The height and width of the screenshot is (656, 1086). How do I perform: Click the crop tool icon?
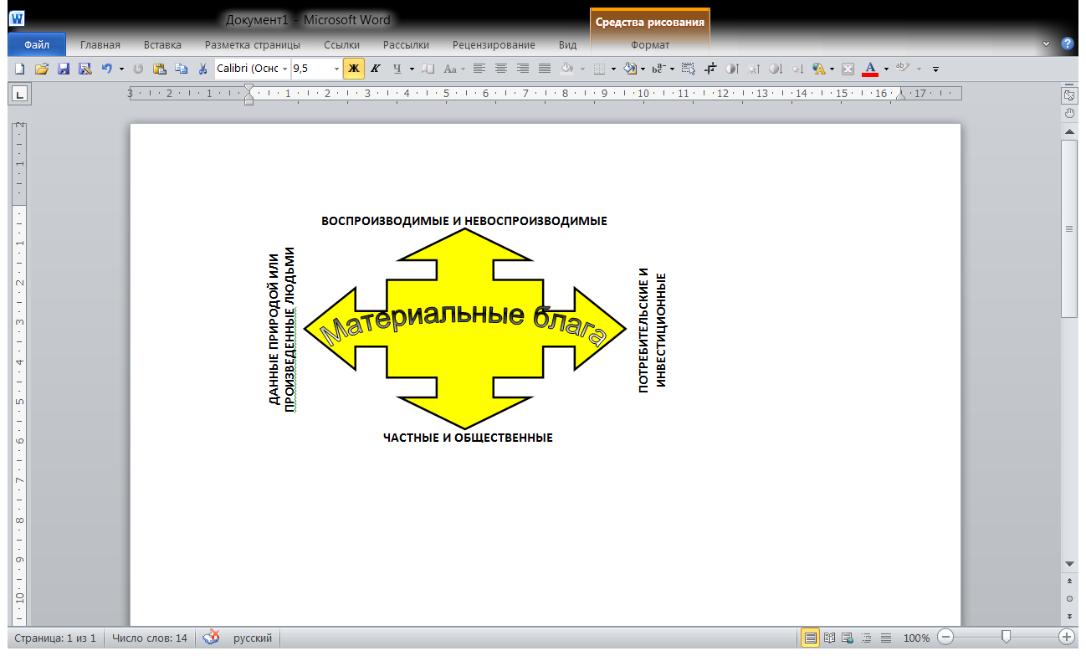710,69
